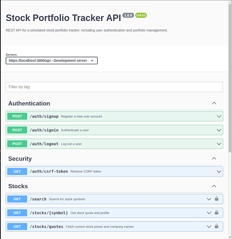Expand the /auth/signup endpoint chevron
The height and width of the screenshot is (239, 232).
[x=219, y=116]
